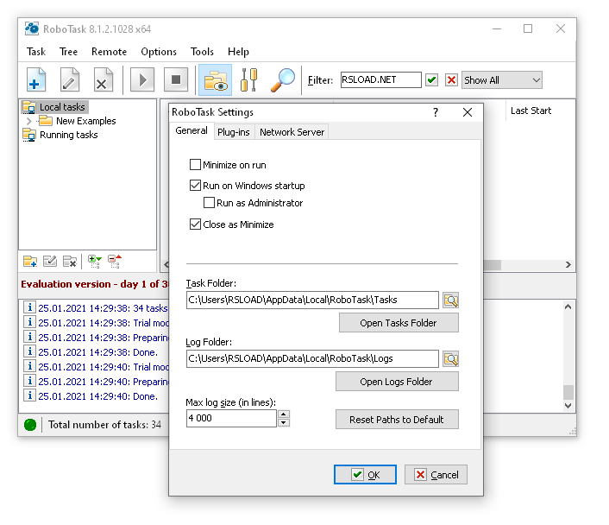Image resolution: width=609 pixels, height=525 pixels.
Task: Click the Edit Task pencil icon
Action: tap(70, 80)
